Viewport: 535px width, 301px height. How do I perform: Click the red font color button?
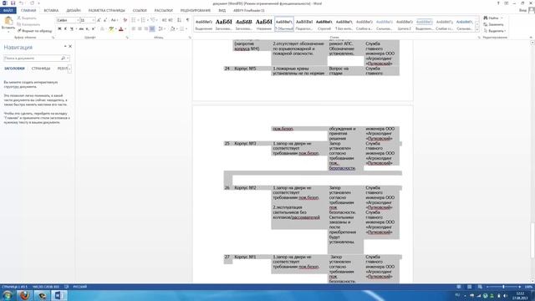point(120,29)
